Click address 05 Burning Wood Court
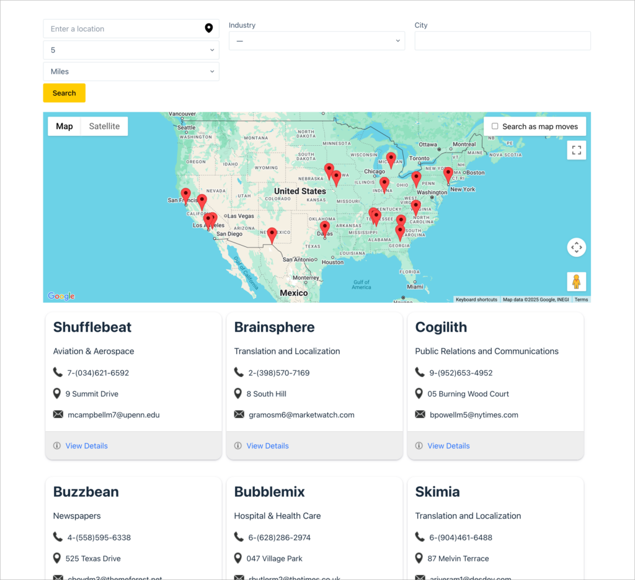The image size is (635, 580). 468,394
